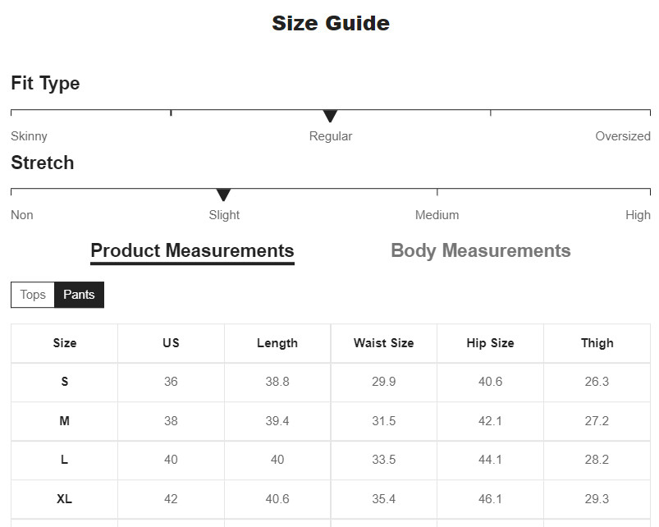The width and height of the screenshot is (659, 527).
Task: Click the Length column header
Action: [x=277, y=343]
